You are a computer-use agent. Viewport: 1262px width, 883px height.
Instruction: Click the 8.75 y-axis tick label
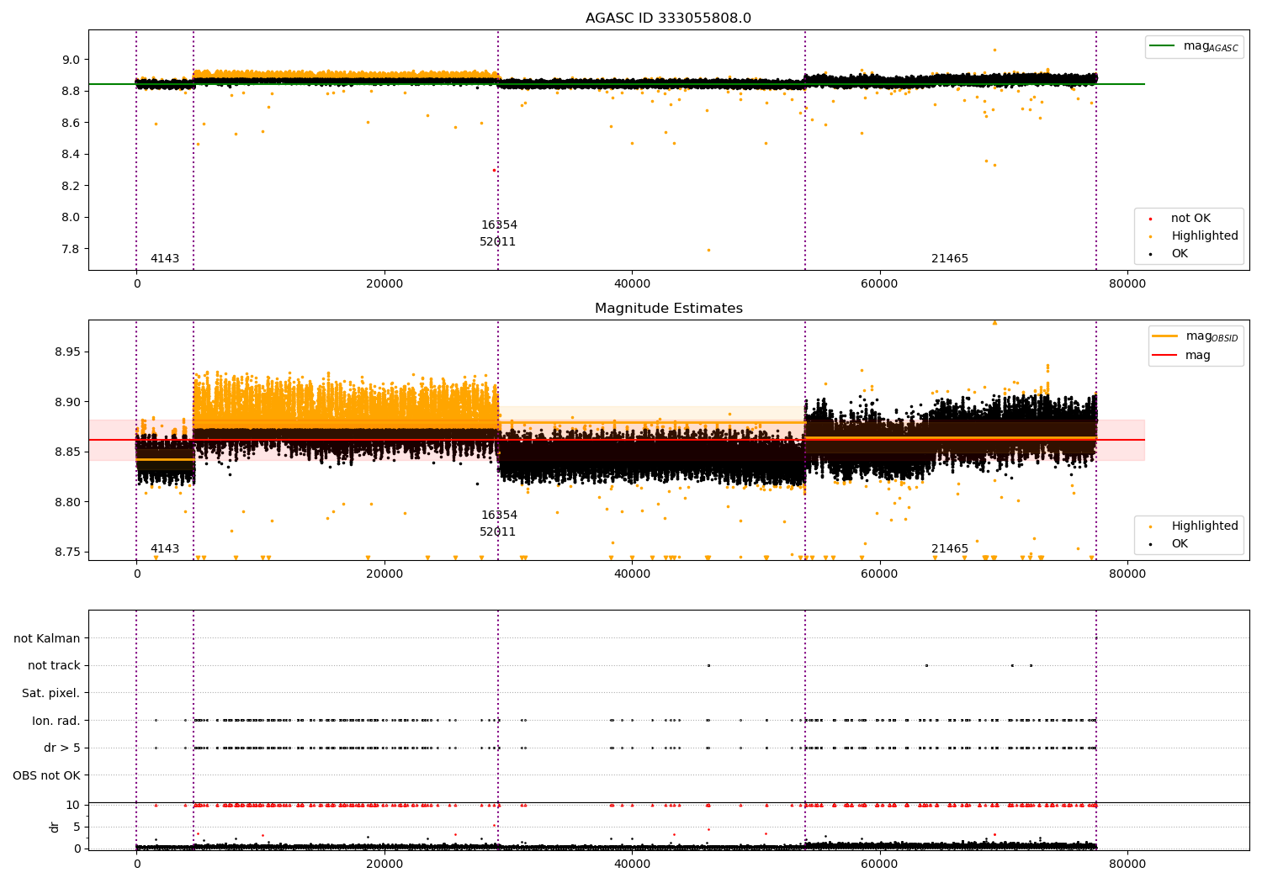(x=67, y=552)
